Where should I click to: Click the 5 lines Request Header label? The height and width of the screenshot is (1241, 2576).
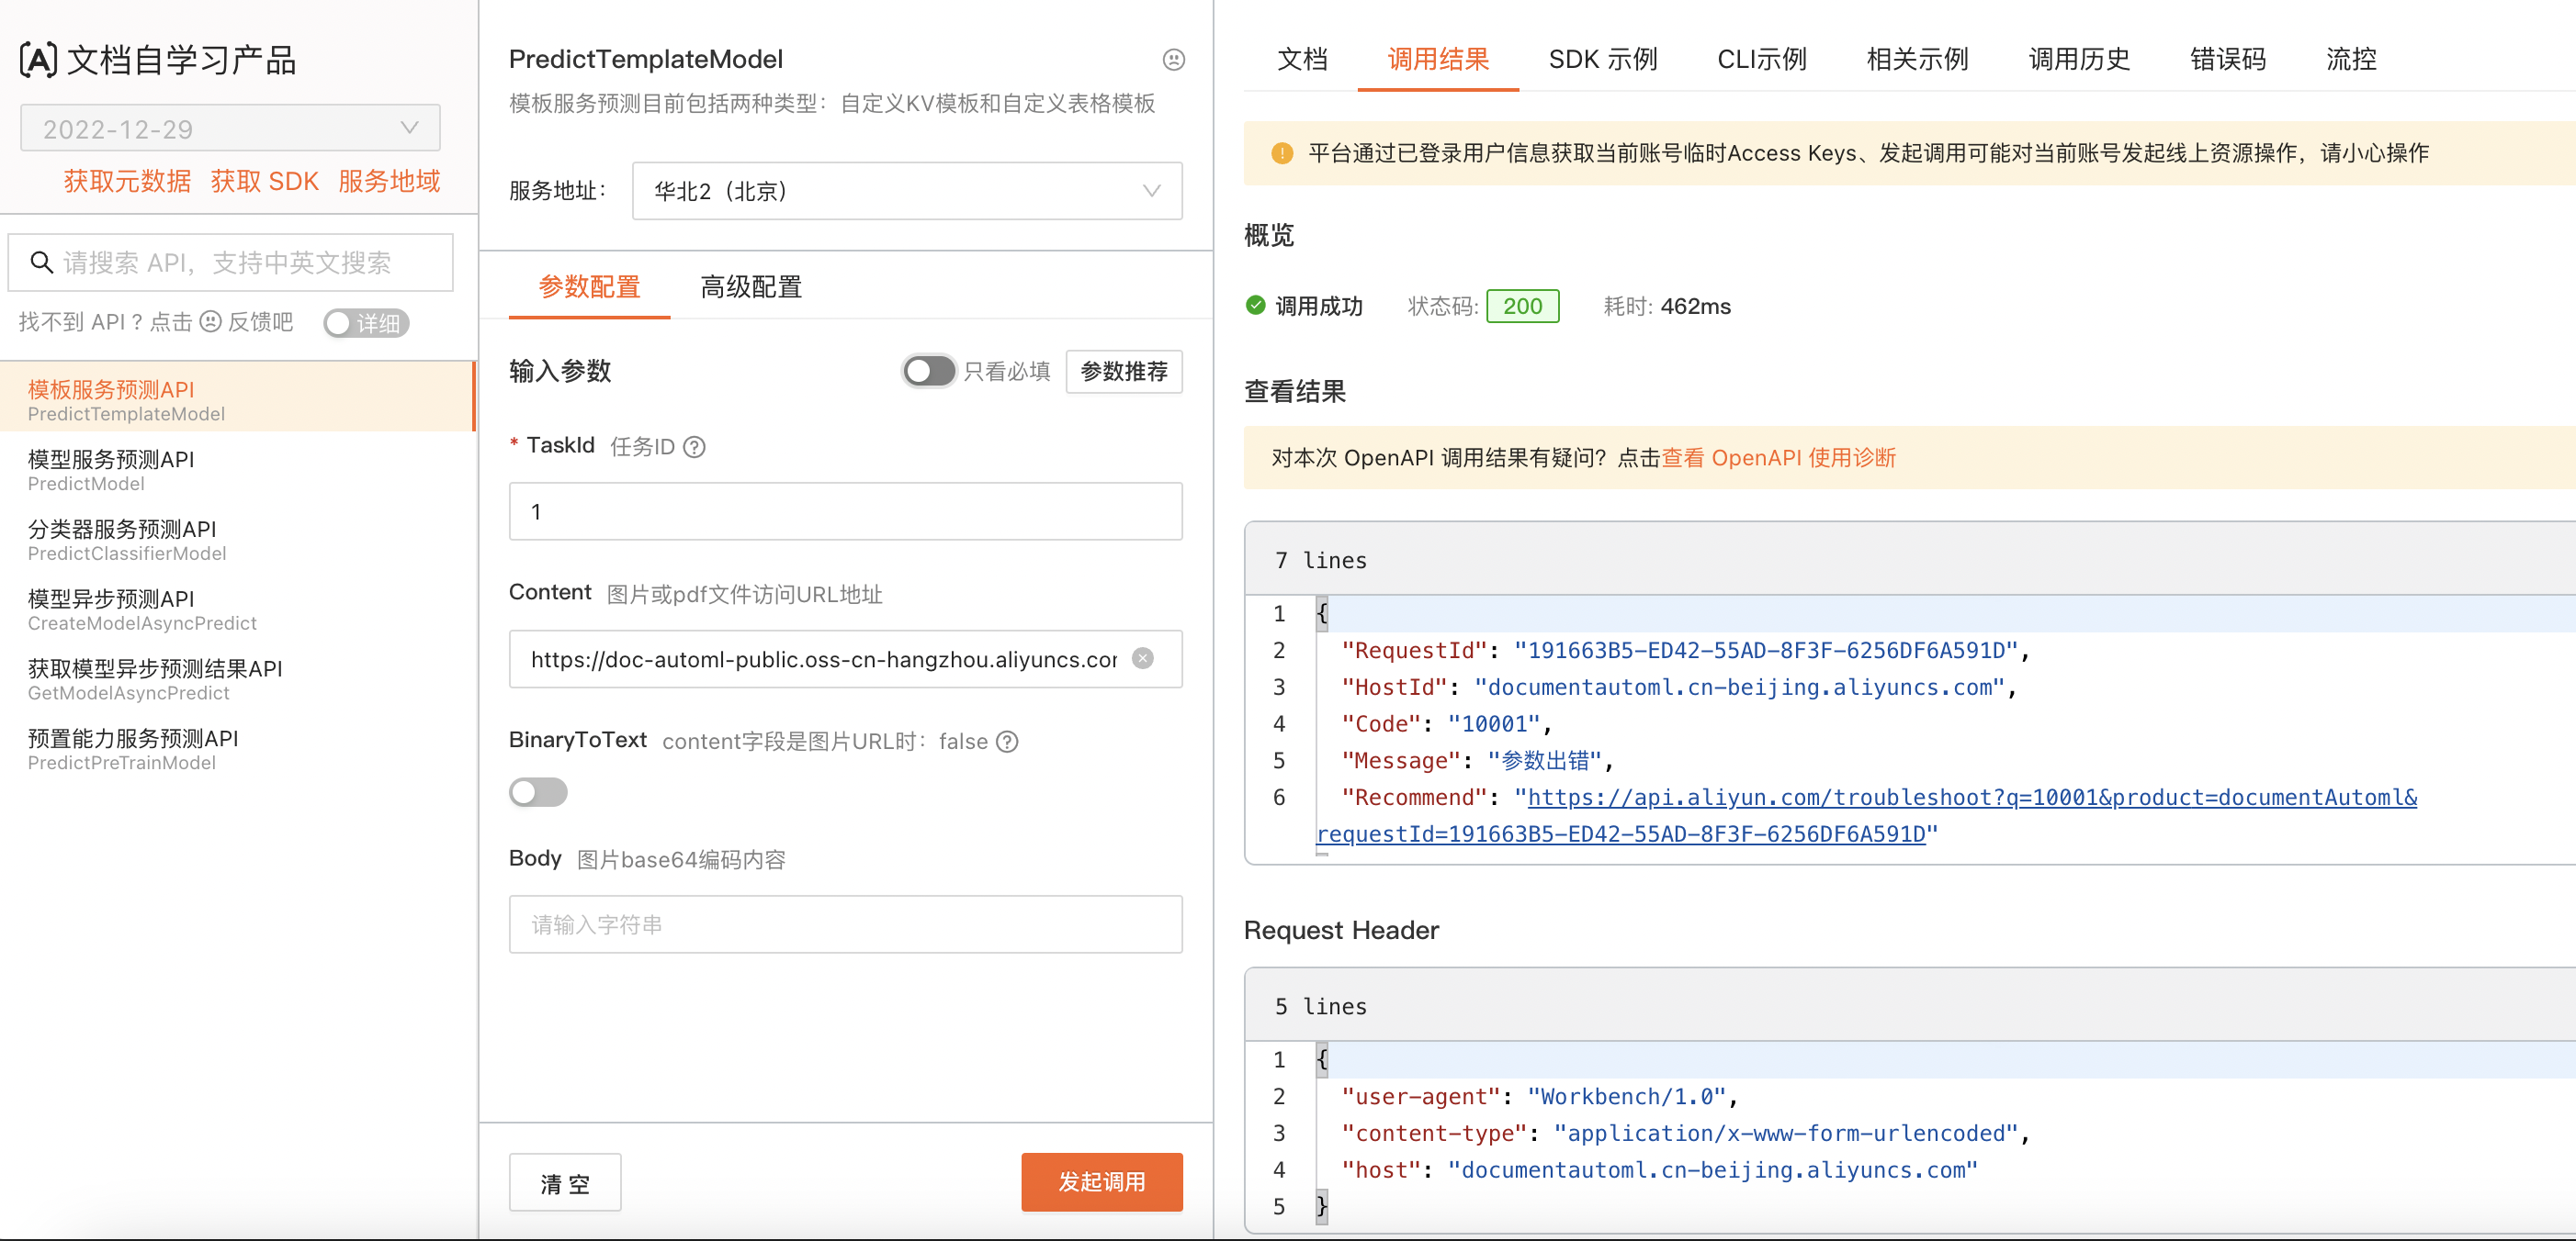click(x=1320, y=1006)
